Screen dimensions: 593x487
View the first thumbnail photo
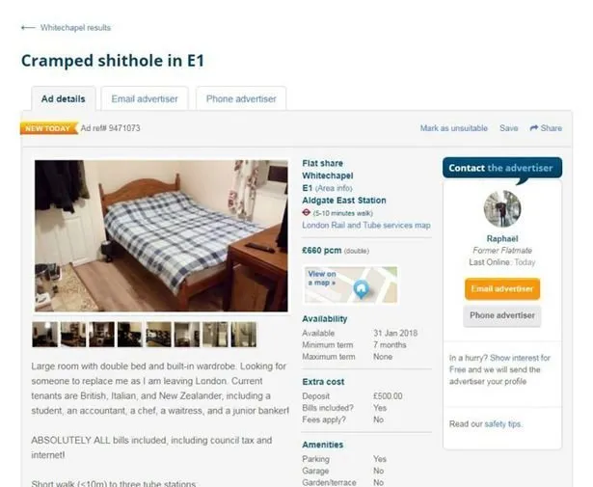pos(45,335)
